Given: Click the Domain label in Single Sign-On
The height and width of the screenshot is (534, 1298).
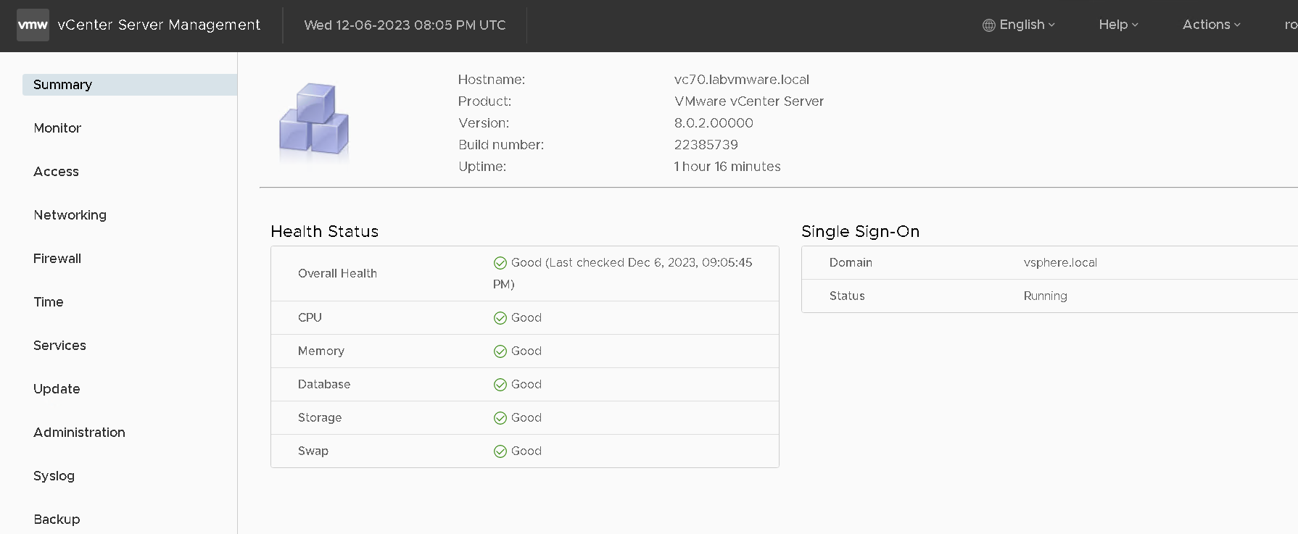Looking at the screenshot, I should coord(851,263).
